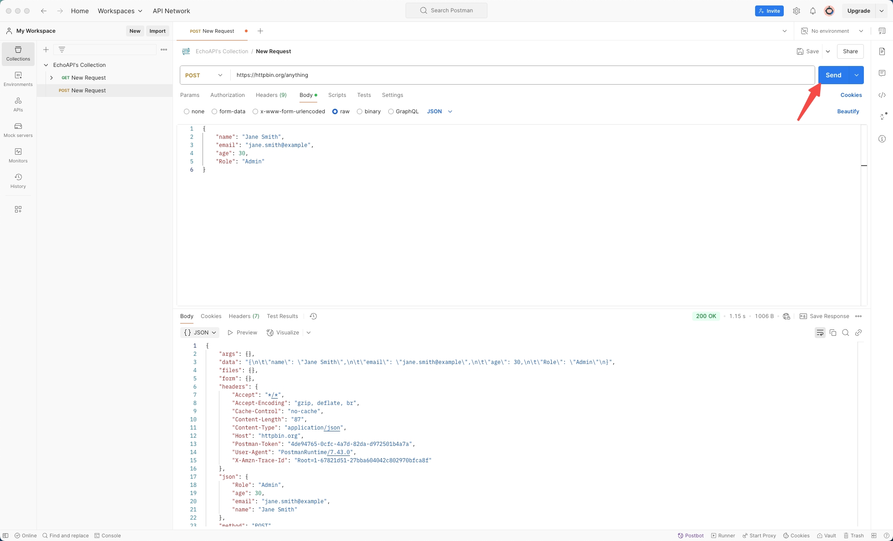Open the JSON format dropdown
Image resolution: width=893 pixels, height=541 pixels.
coord(440,111)
